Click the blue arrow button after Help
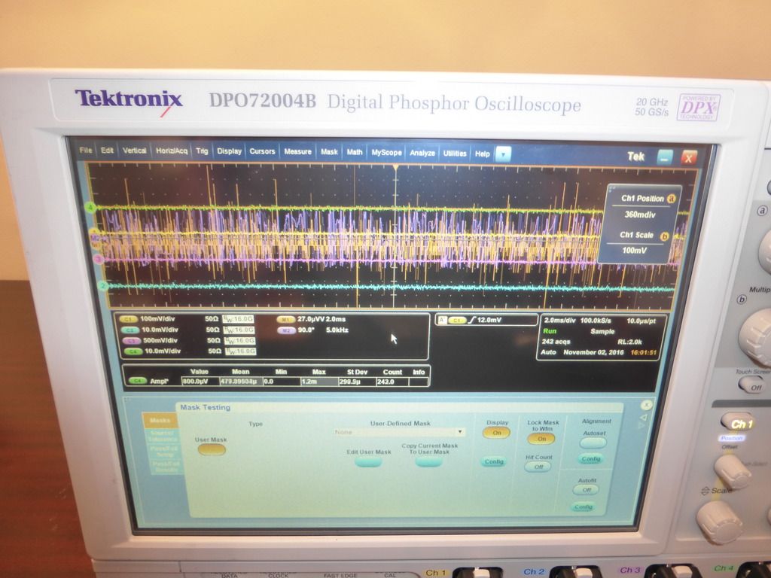Screen dimensions: 771x578 (x=502, y=154)
